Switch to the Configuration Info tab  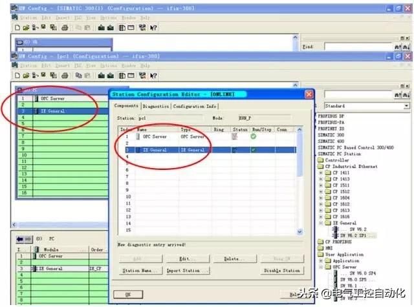[195, 106]
